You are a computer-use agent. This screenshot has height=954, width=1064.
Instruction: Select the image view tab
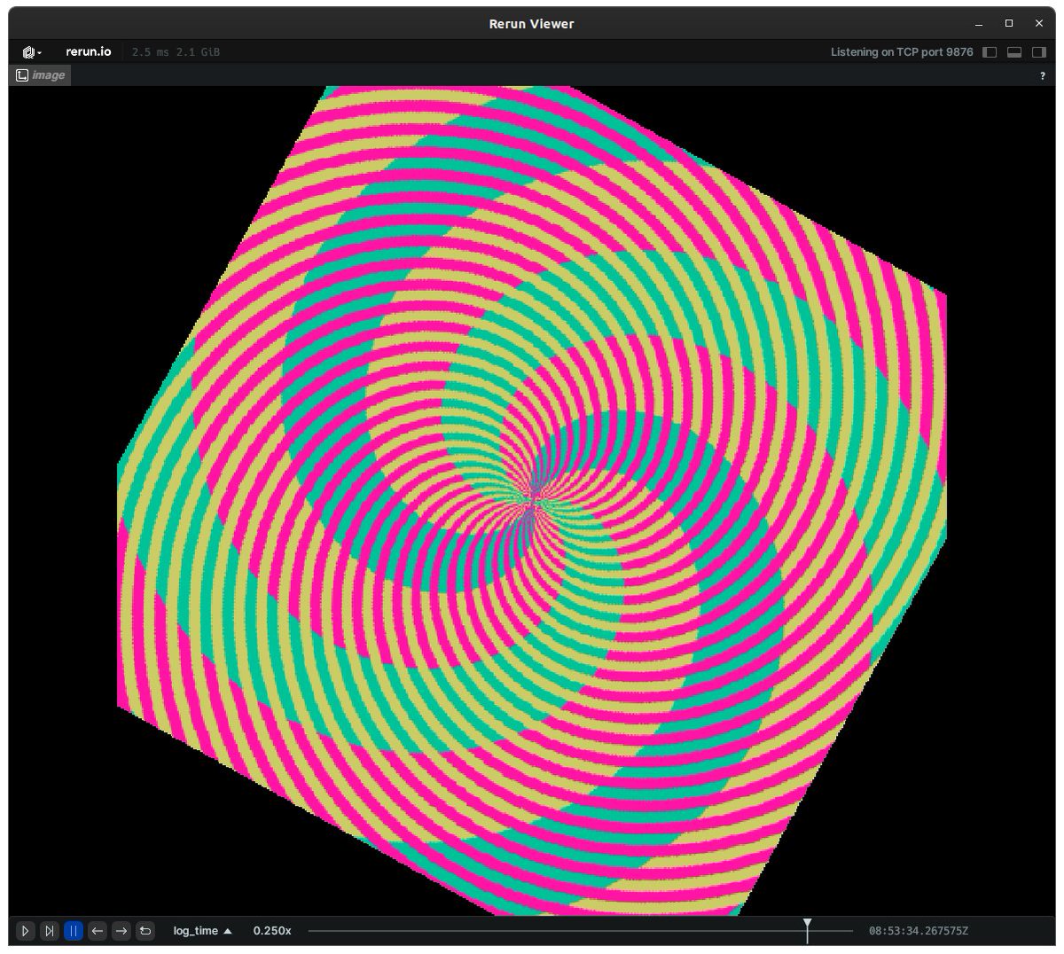point(41,75)
